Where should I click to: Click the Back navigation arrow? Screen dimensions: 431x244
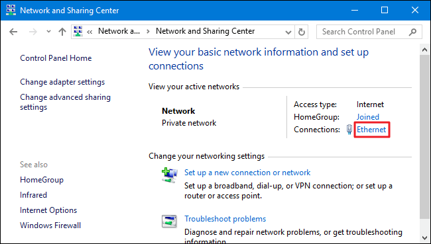(13, 32)
